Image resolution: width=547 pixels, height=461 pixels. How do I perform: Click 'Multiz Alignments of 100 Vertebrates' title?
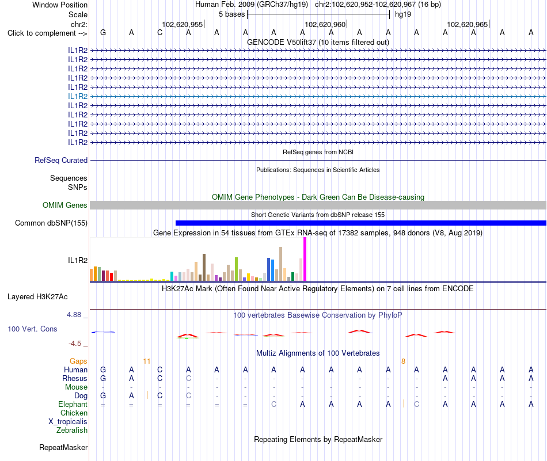point(318,353)
